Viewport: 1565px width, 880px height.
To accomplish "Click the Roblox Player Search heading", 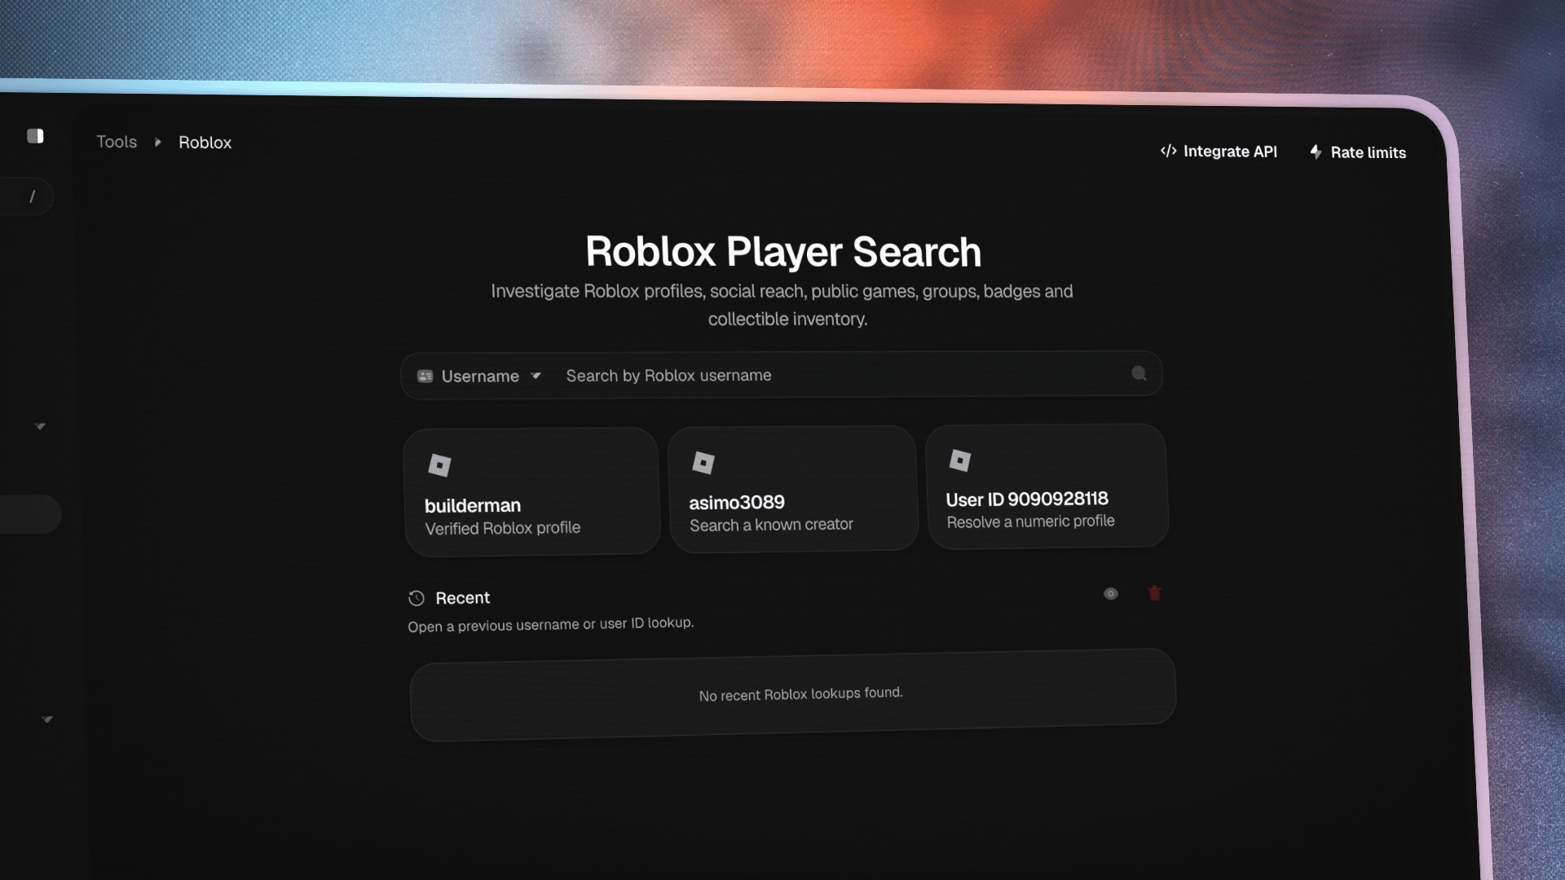I will [783, 251].
